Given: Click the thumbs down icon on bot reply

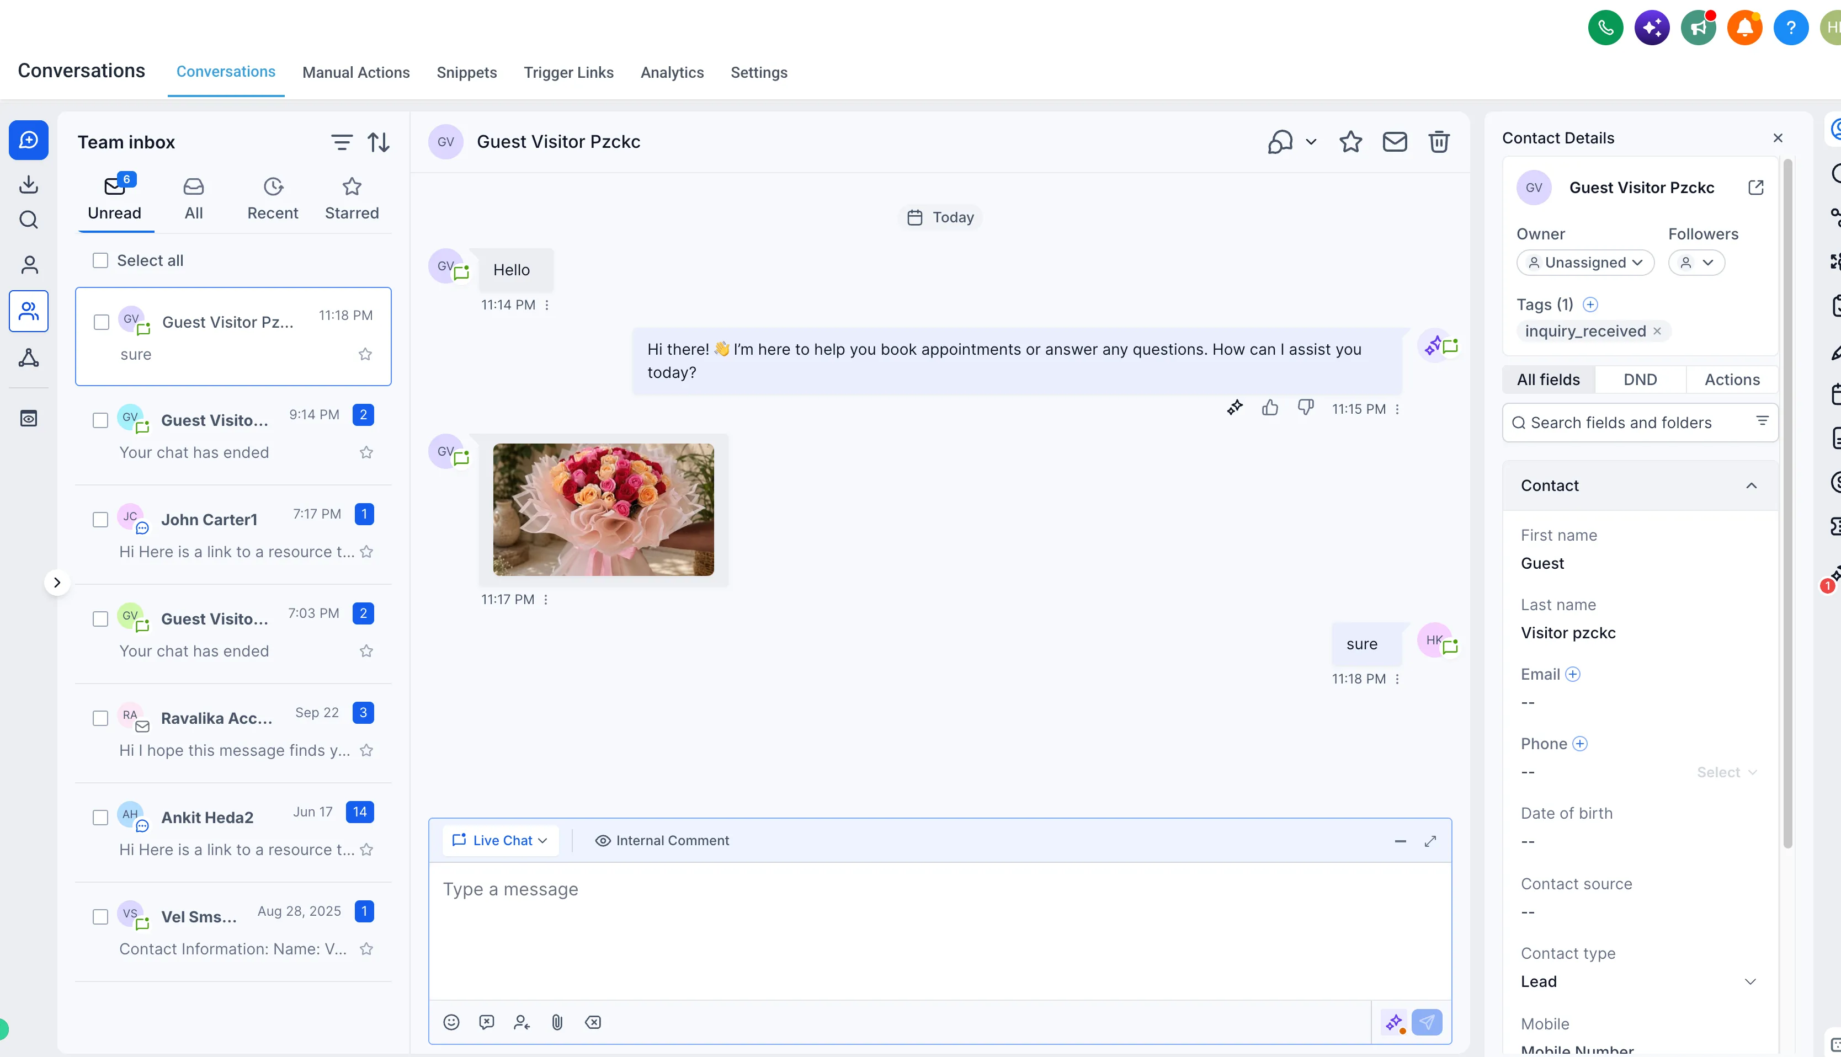Looking at the screenshot, I should point(1305,408).
